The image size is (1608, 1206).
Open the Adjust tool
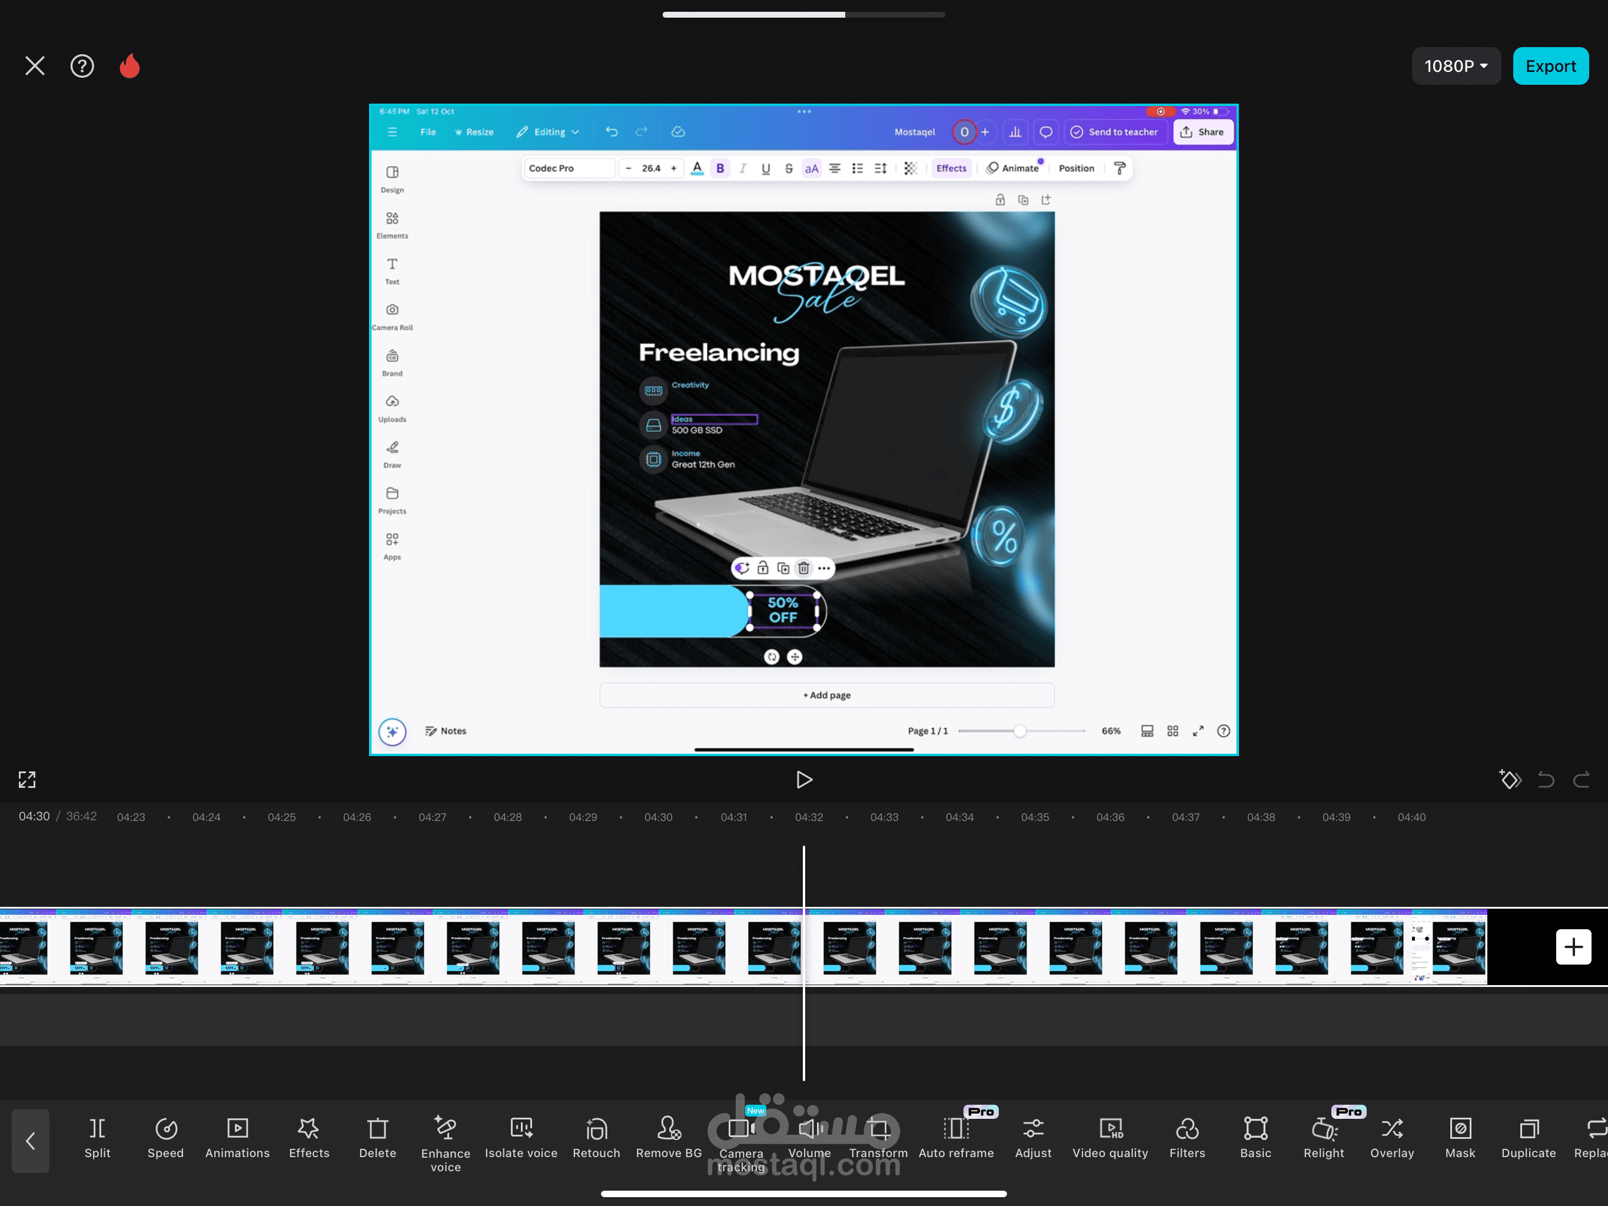(x=1032, y=1137)
